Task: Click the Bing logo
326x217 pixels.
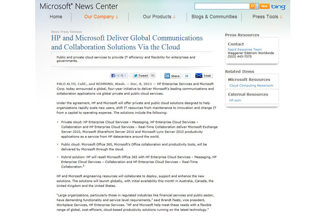Action: click(x=279, y=6)
